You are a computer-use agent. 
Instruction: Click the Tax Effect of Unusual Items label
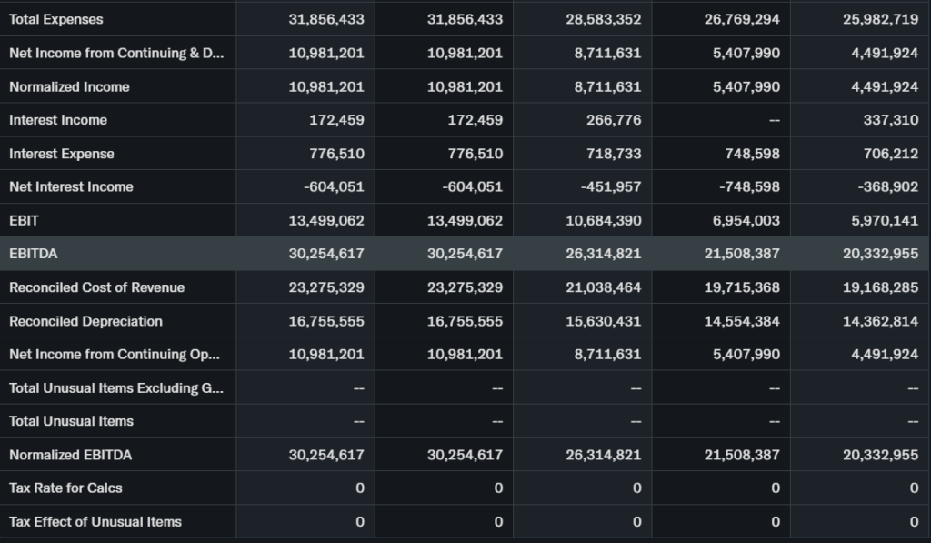point(95,522)
